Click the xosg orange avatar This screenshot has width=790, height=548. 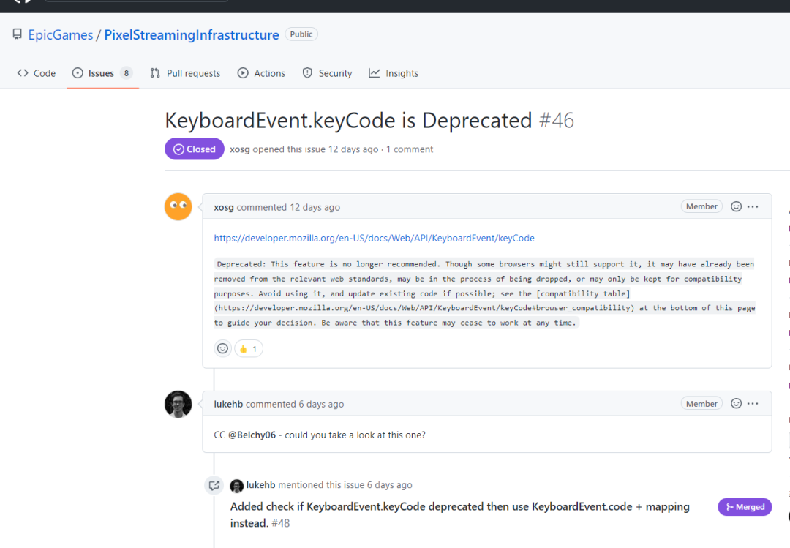pyautogui.click(x=178, y=207)
